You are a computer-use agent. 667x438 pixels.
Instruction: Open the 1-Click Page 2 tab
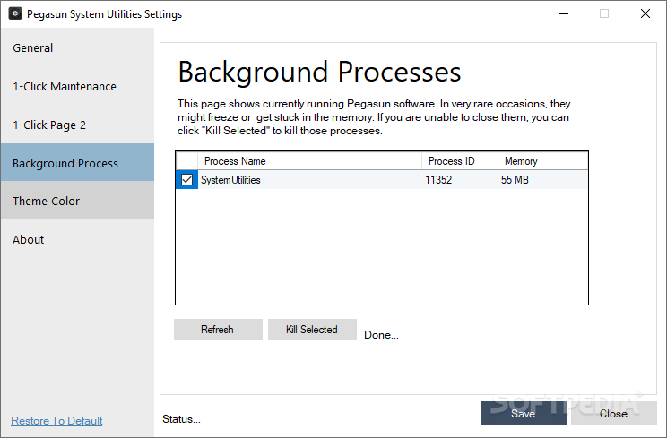click(77, 125)
